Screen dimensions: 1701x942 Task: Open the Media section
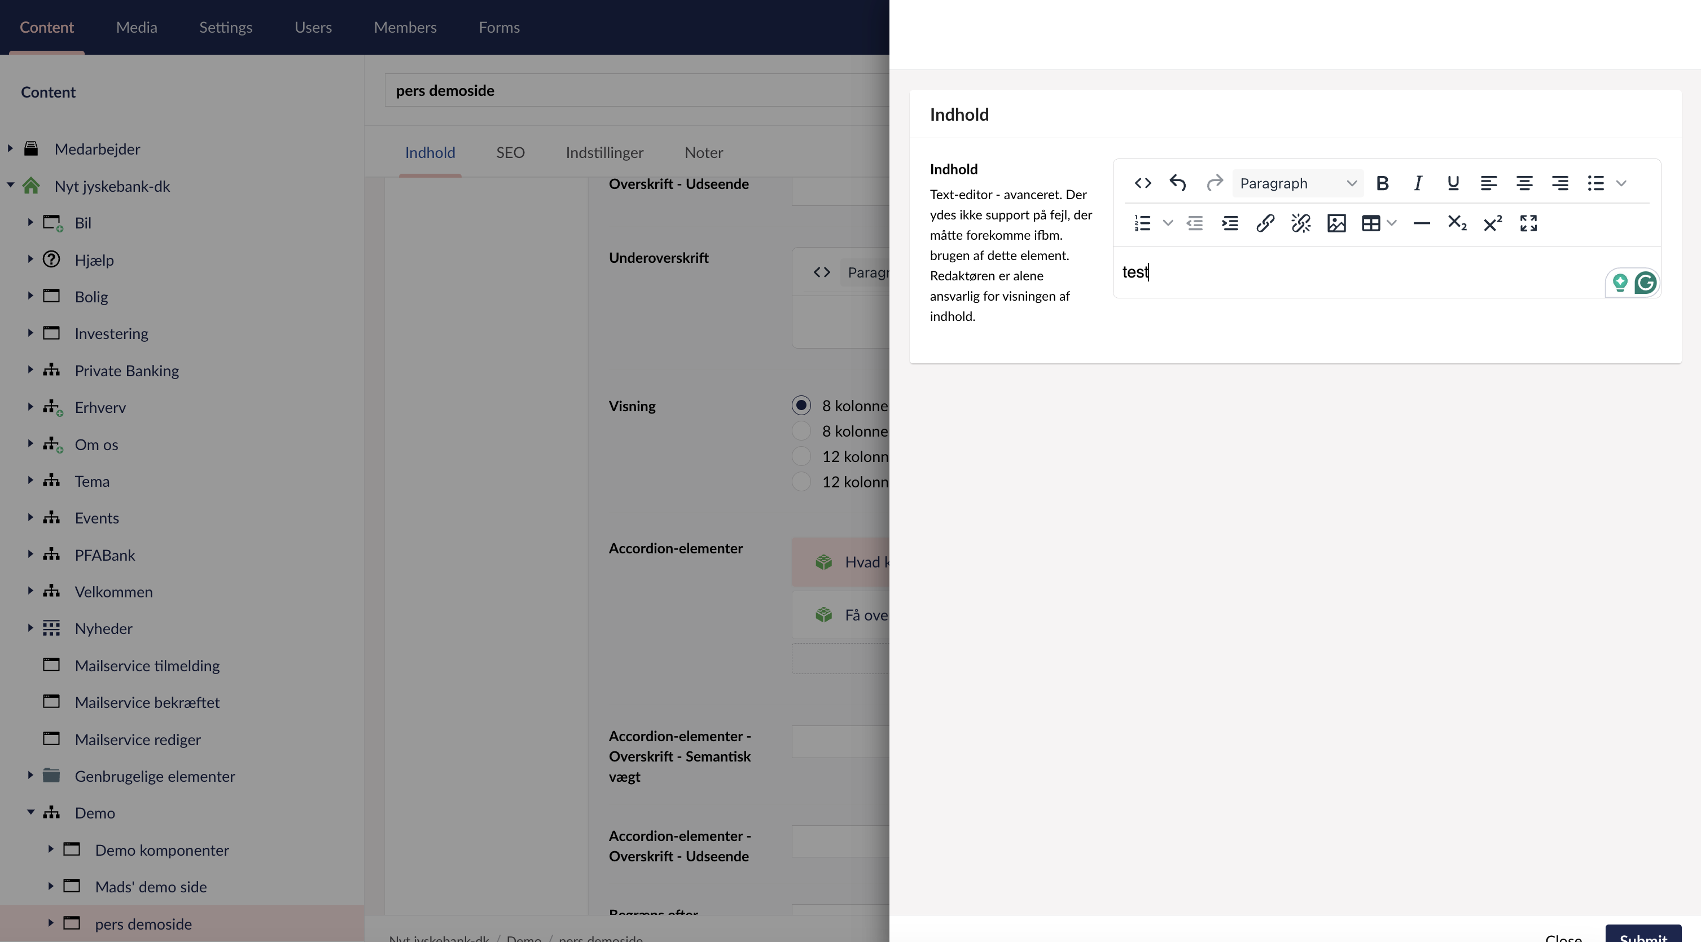[137, 27]
